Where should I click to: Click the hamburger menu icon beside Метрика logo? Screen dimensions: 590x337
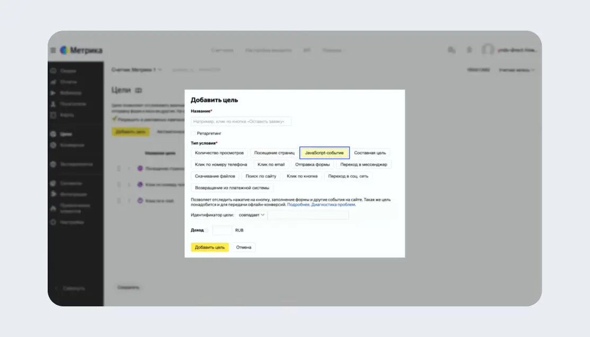pos(53,50)
